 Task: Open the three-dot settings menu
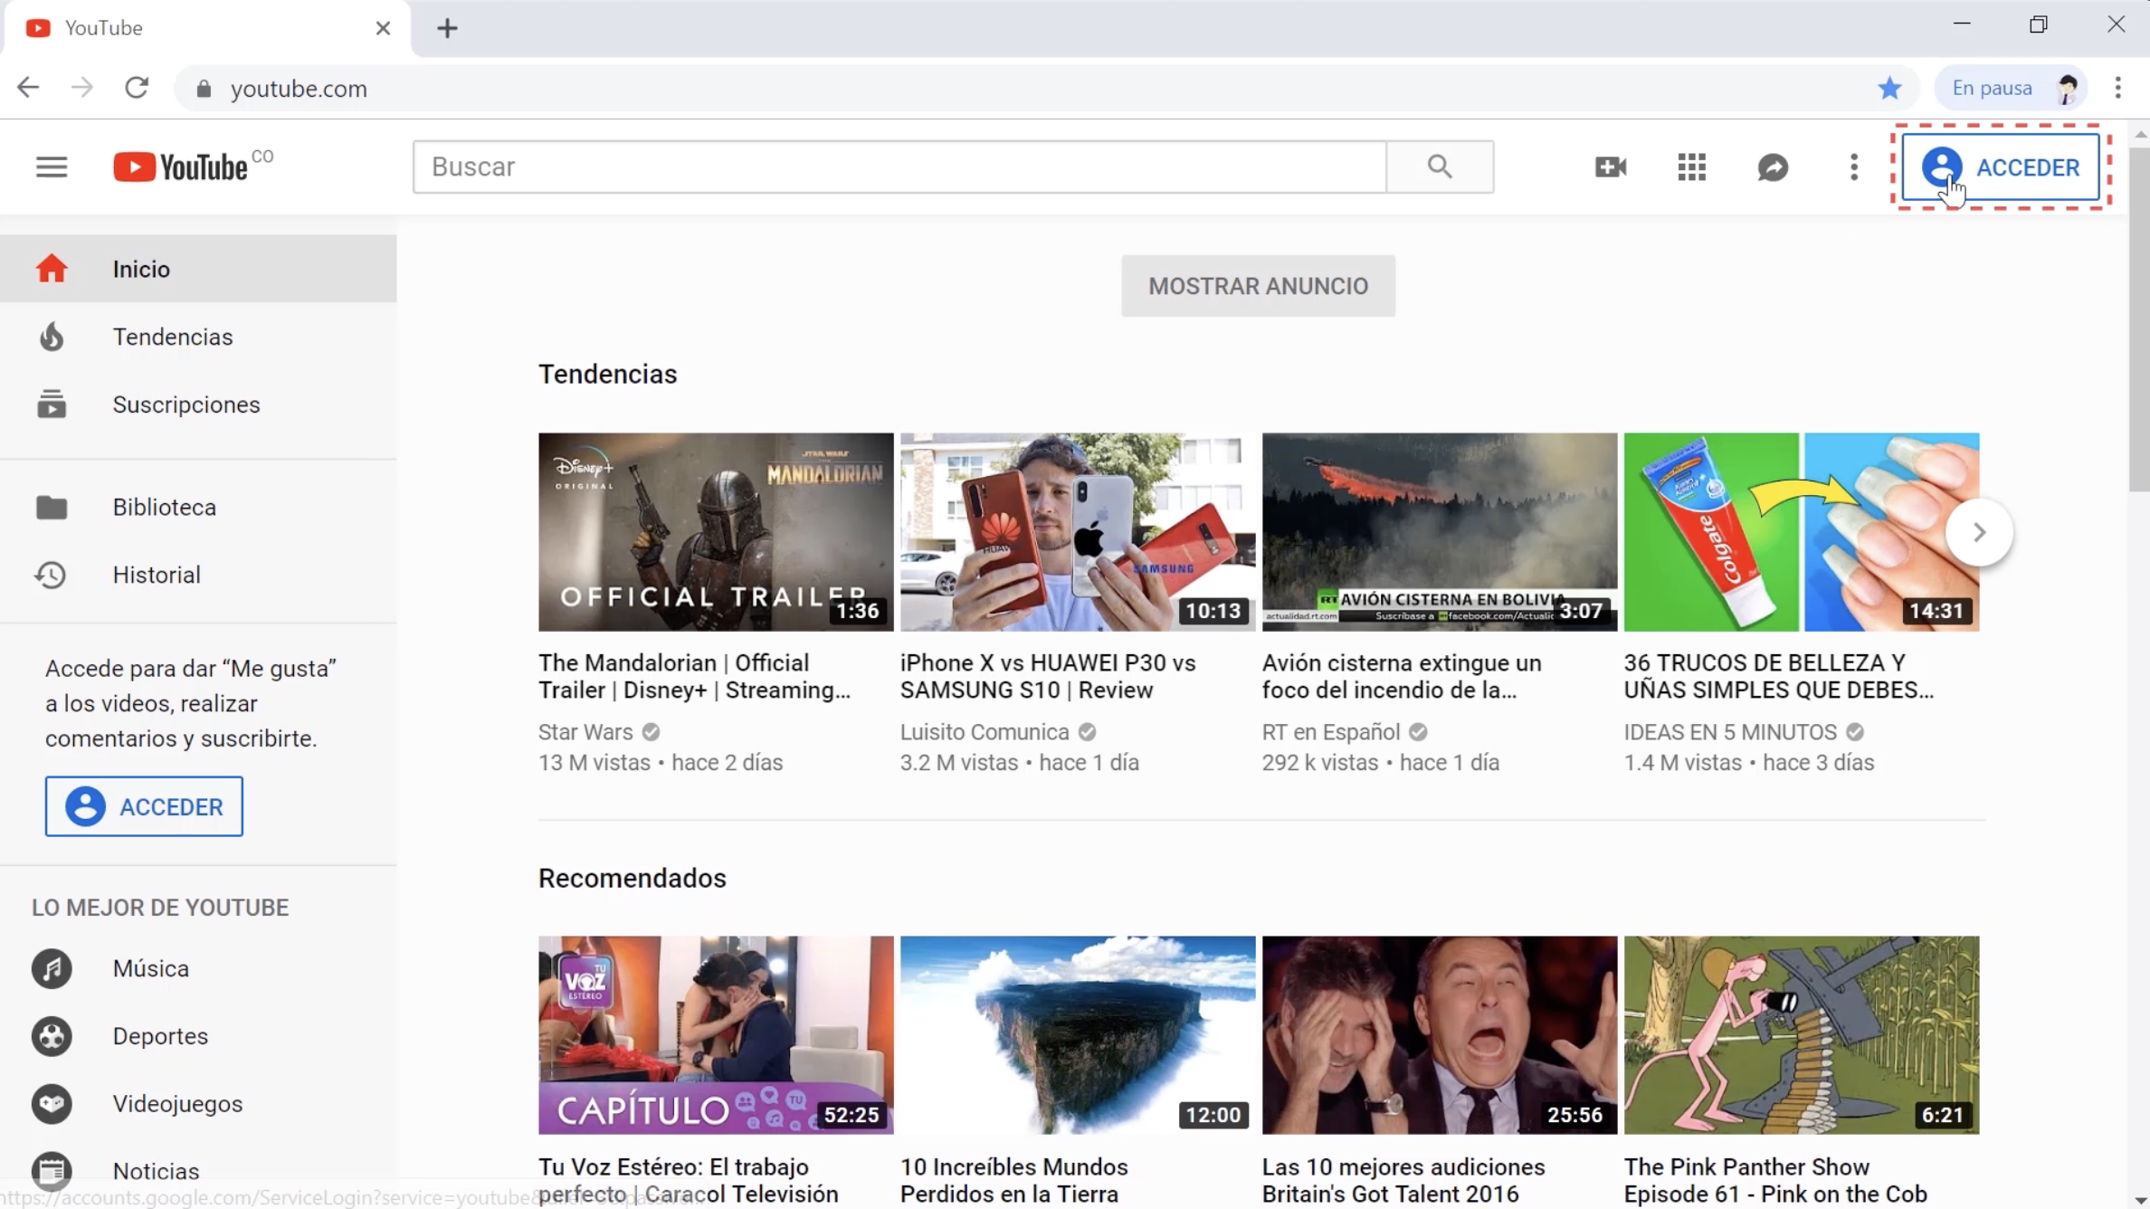[x=1853, y=167]
